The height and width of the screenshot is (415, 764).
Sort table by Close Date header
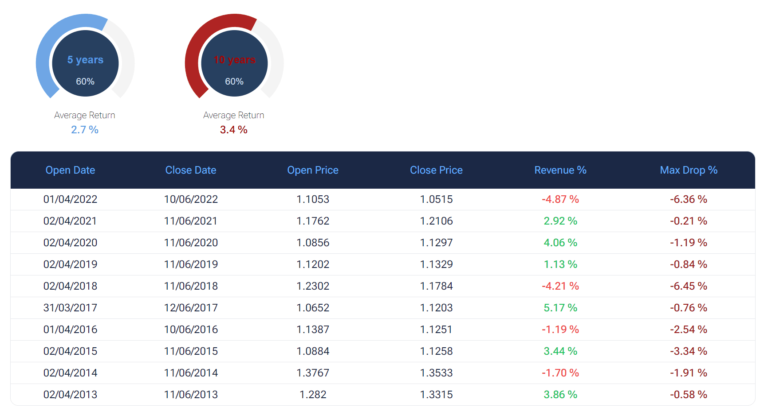click(x=191, y=170)
